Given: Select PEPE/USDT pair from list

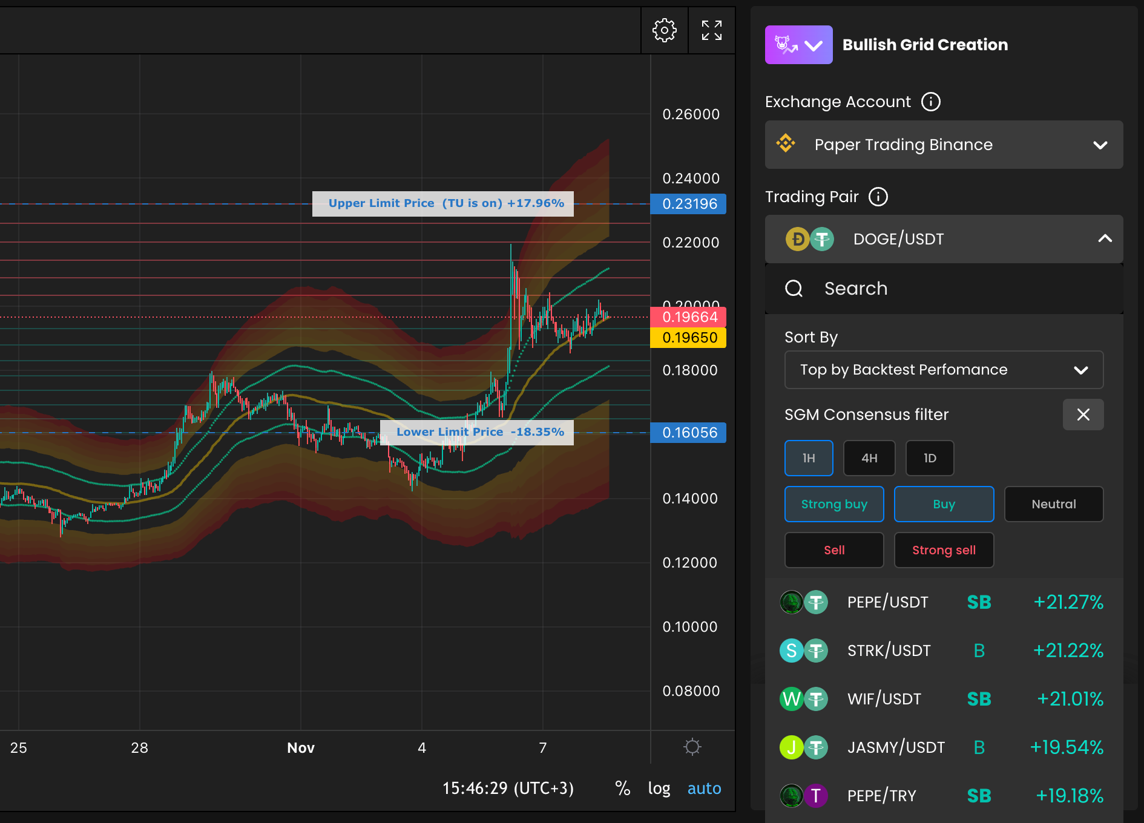Looking at the screenshot, I should coord(944,602).
